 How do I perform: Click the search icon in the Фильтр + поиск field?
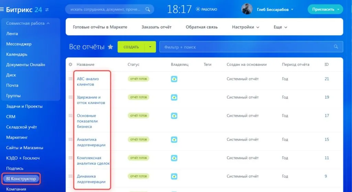pyautogui.click(x=336, y=47)
